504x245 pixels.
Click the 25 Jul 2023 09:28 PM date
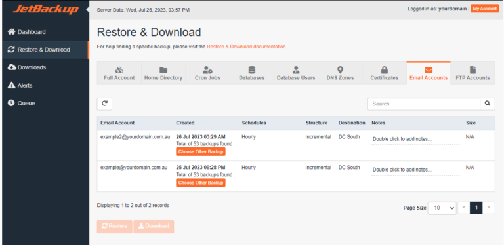201,168
